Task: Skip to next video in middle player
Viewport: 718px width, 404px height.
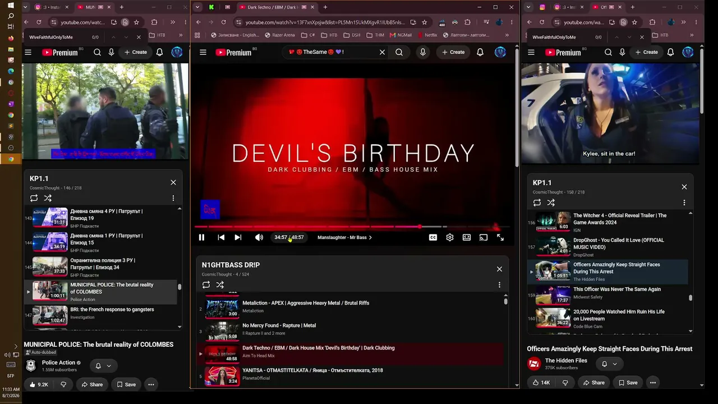Action: click(x=238, y=237)
